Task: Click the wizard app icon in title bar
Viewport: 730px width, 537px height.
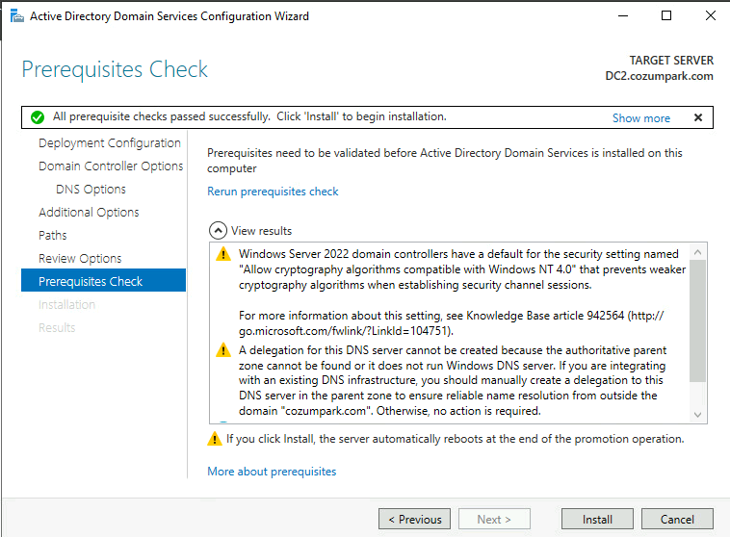Action: (16, 16)
